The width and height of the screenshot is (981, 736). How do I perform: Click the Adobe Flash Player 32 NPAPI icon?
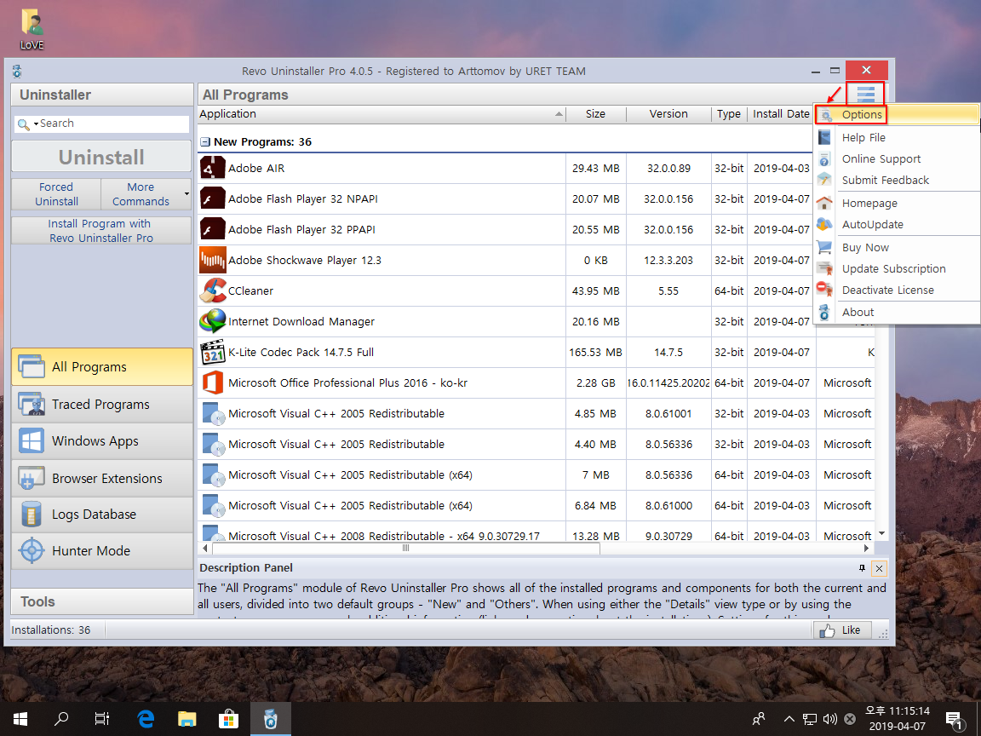point(213,198)
